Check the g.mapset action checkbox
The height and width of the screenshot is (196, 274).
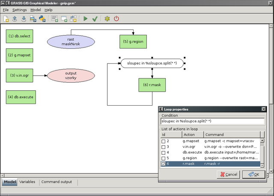(163, 141)
